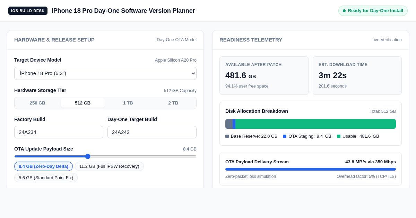Click the OTA Staging blue legend swatch
416x218 pixels.
(x=285, y=136)
